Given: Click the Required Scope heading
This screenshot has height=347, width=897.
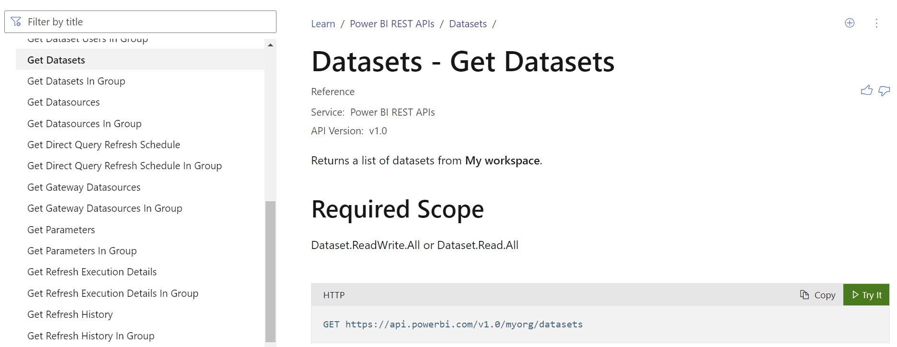Looking at the screenshot, I should pyautogui.click(x=398, y=209).
